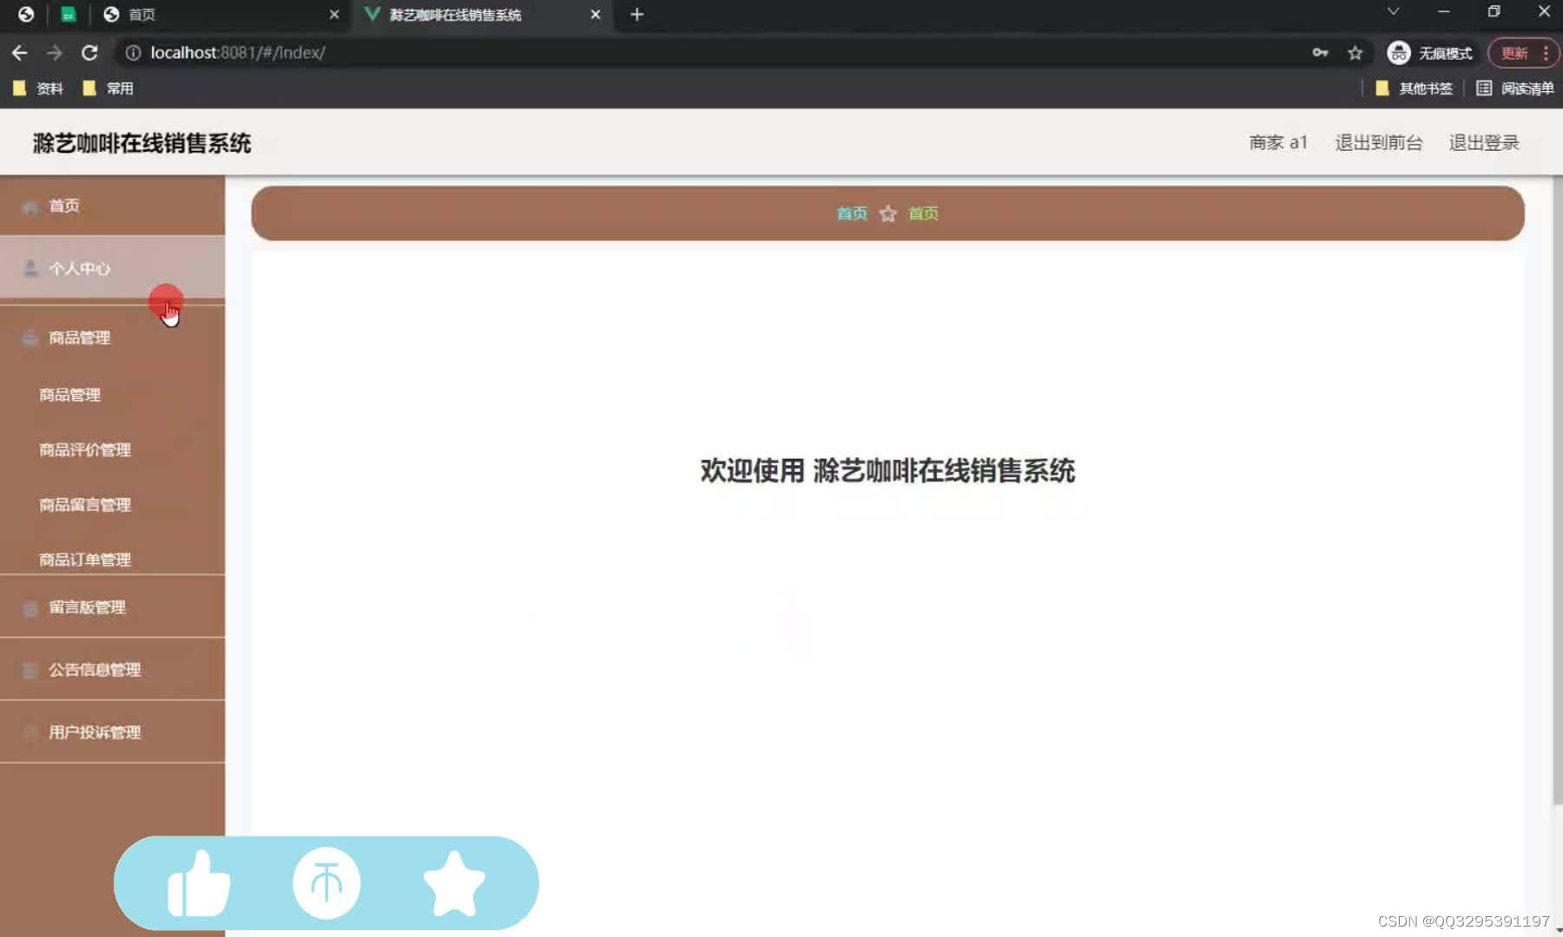Click the icon beside 公告信息管理
Viewport: 1563px width, 937px height.
[30, 670]
